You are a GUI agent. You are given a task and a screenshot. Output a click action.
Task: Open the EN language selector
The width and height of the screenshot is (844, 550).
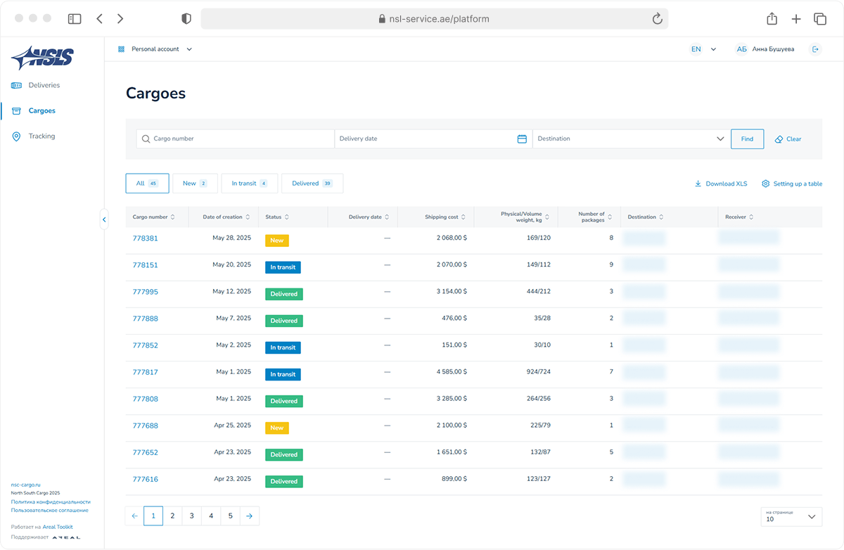pyautogui.click(x=703, y=49)
